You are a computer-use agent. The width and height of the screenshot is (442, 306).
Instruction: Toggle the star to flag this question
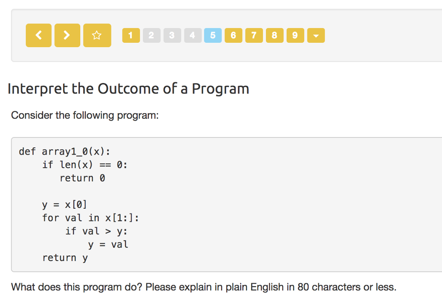coord(97,35)
